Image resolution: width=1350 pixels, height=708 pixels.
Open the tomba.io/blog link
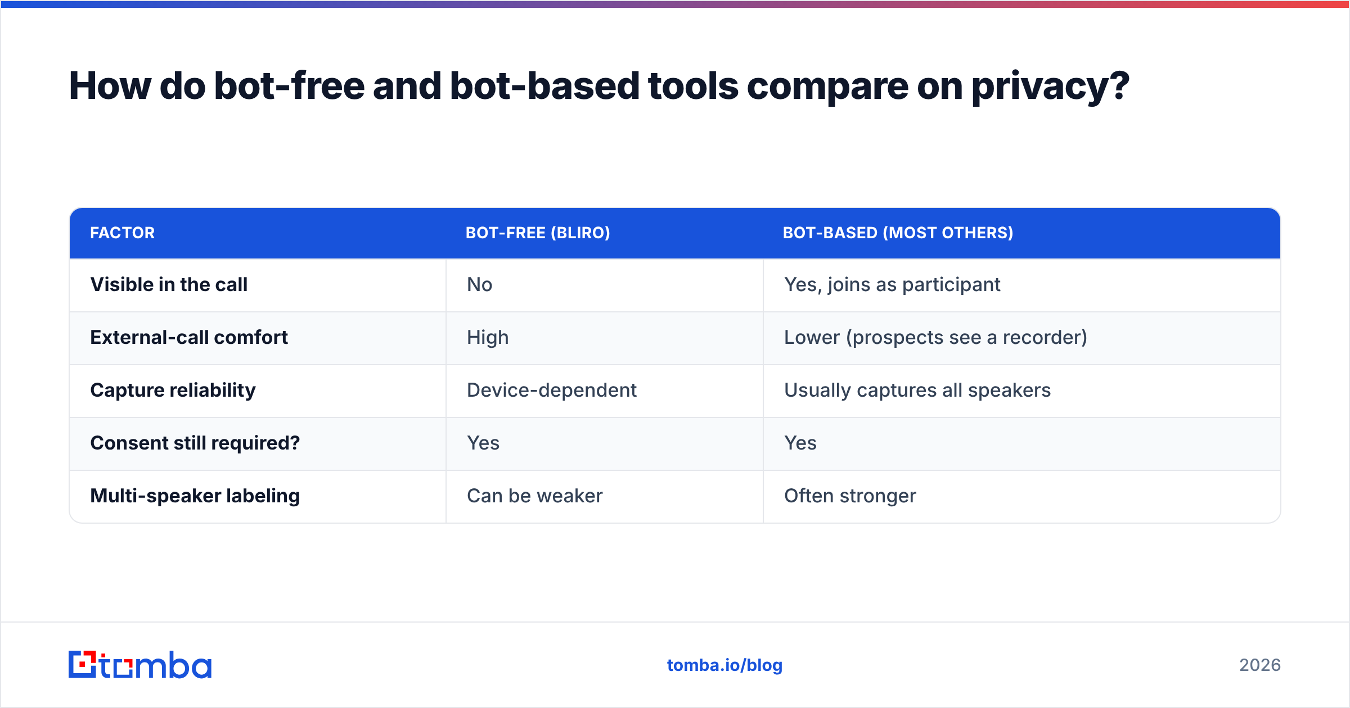coord(724,665)
